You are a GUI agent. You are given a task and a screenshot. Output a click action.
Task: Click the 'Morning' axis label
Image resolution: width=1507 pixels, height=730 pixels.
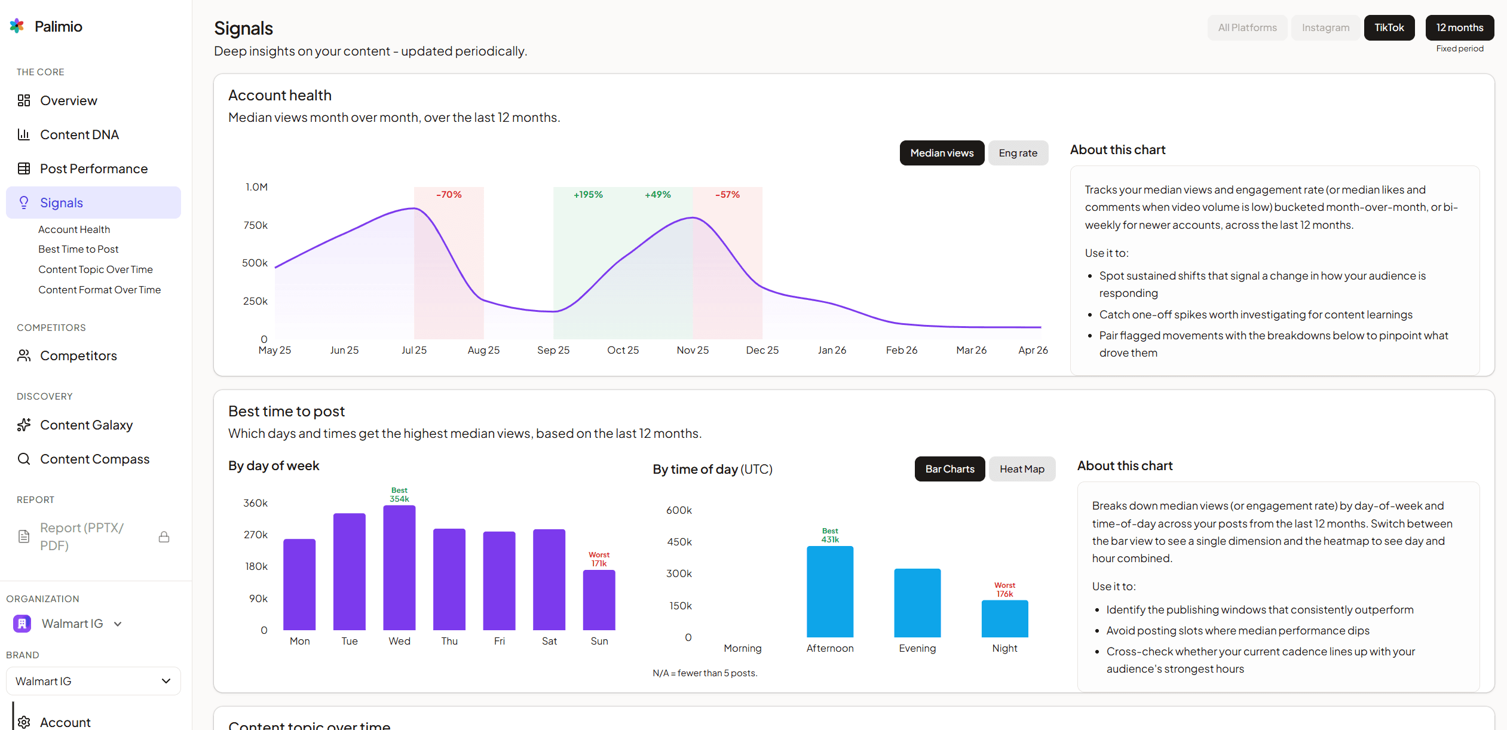tap(742, 648)
